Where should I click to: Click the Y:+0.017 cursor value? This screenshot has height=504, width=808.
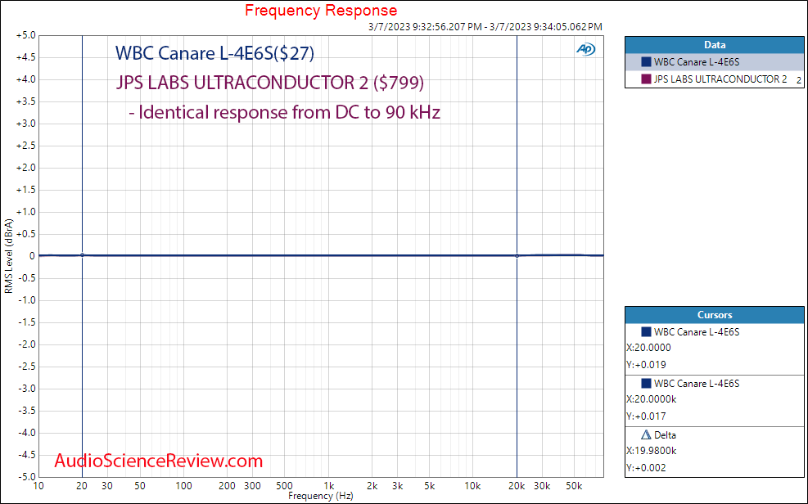646,416
